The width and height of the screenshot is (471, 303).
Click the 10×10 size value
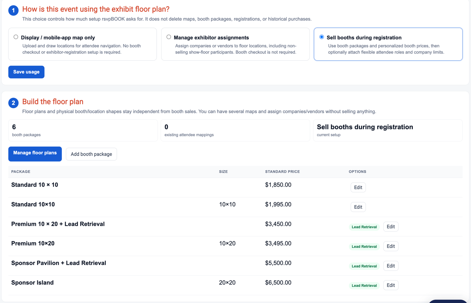227,205
